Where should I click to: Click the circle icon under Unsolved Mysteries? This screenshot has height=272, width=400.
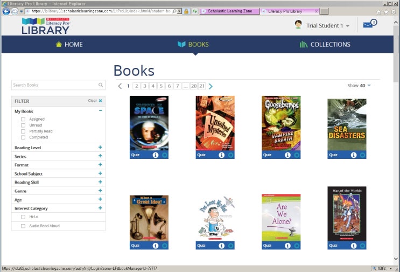pyautogui.click(x=230, y=155)
